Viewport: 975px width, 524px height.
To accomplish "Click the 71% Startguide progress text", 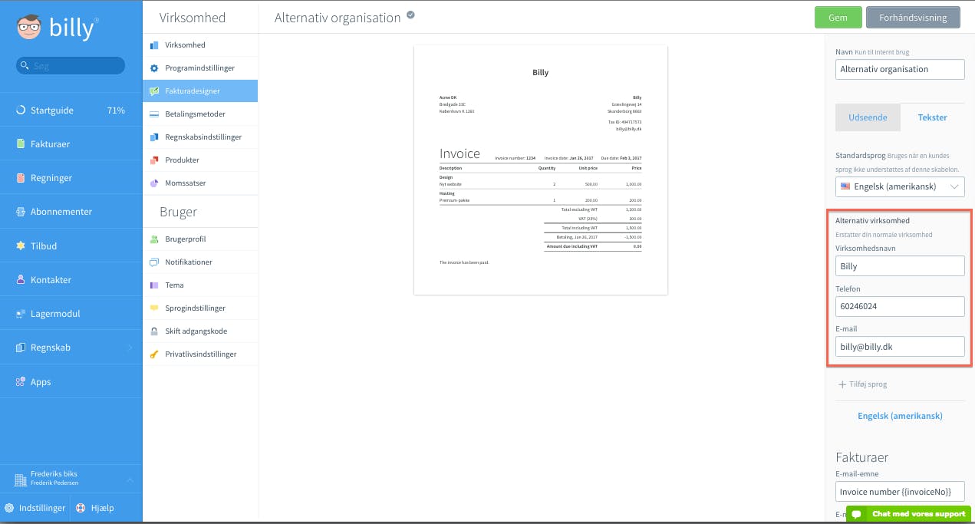I will pyautogui.click(x=116, y=110).
